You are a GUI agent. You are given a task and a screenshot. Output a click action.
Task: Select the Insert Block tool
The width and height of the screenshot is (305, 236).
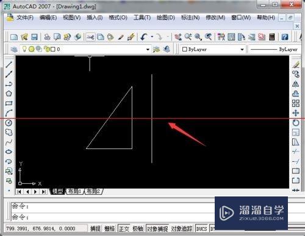coord(9,171)
